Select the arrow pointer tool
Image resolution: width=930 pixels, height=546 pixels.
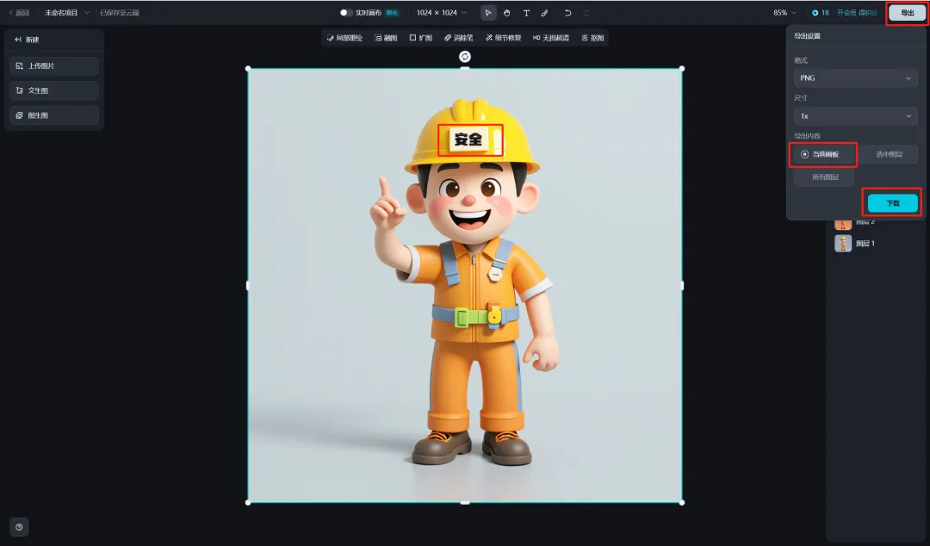click(488, 13)
